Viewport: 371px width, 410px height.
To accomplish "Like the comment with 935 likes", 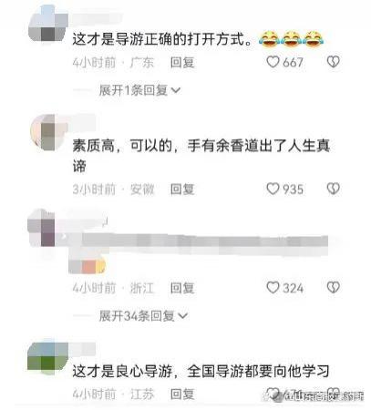I will coord(273,189).
